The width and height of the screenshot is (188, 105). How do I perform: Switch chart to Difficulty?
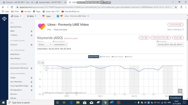129,57
